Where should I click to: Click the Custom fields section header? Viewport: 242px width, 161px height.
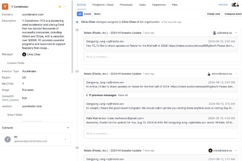click(16, 63)
